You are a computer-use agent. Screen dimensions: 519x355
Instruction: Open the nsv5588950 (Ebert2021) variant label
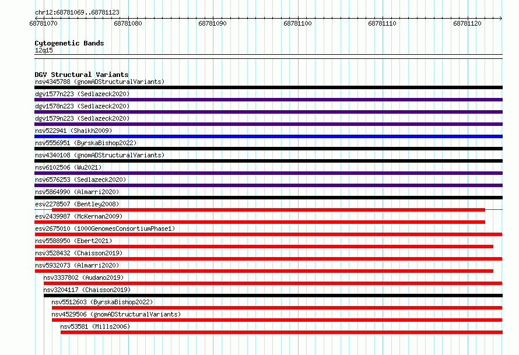coord(73,241)
